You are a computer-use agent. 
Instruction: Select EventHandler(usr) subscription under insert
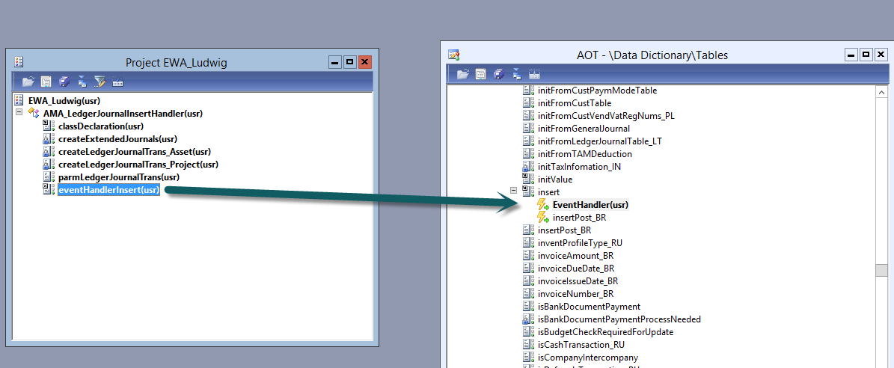(x=590, y=205)
